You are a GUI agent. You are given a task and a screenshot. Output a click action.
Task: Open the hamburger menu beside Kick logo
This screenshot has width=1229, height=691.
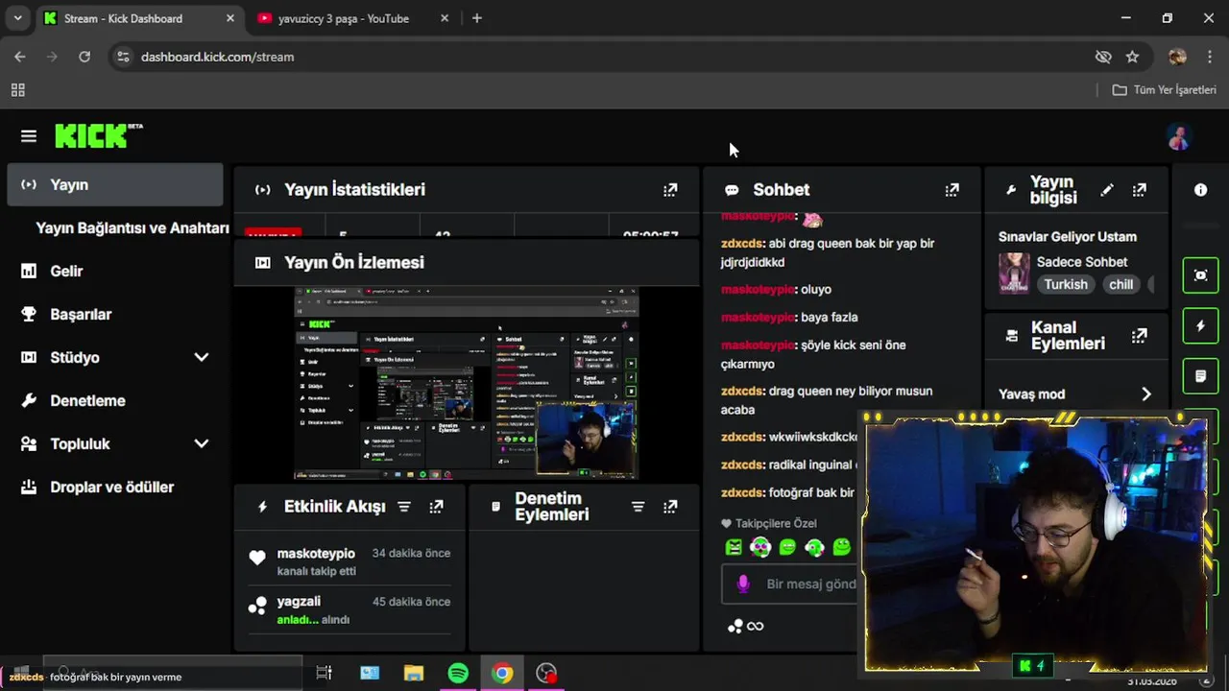[x=29, y=136]
